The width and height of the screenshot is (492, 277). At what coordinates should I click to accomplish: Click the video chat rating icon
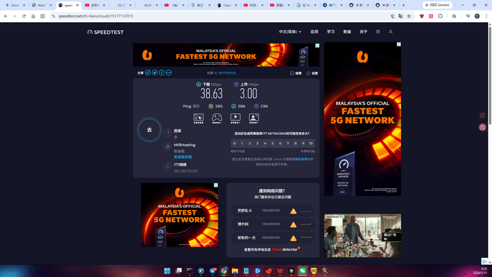tap(254, 118)
